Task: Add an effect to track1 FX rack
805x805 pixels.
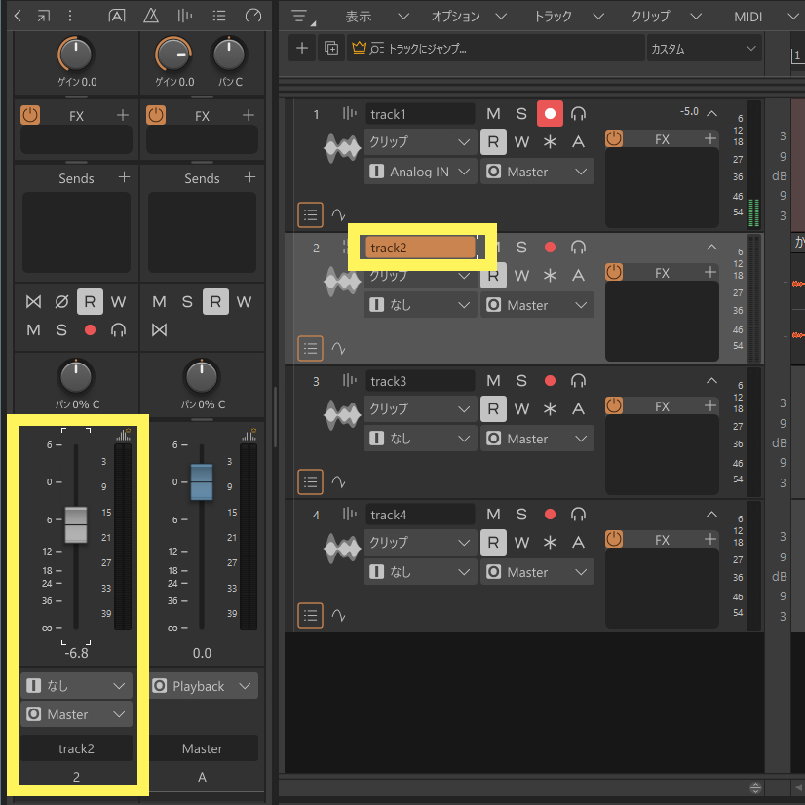Action: coord(710,138)
